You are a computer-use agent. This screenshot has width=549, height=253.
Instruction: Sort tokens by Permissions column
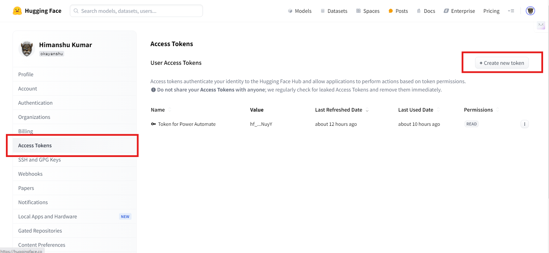(x=497, y=110)
